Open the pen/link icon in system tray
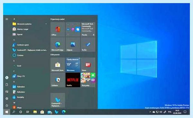Image resolution: width=193 pixels, height=118 pixels. click(165, 112)
